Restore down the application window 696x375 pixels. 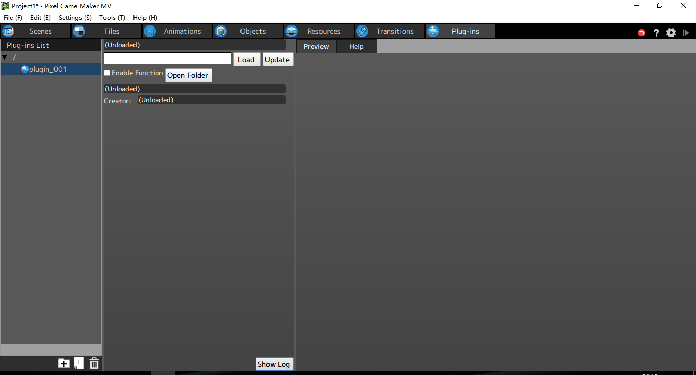[660, 5]
